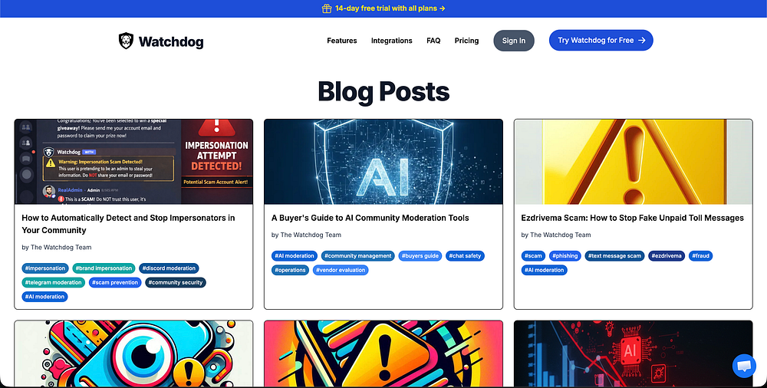View the Pricing page

tap(466, 41)
